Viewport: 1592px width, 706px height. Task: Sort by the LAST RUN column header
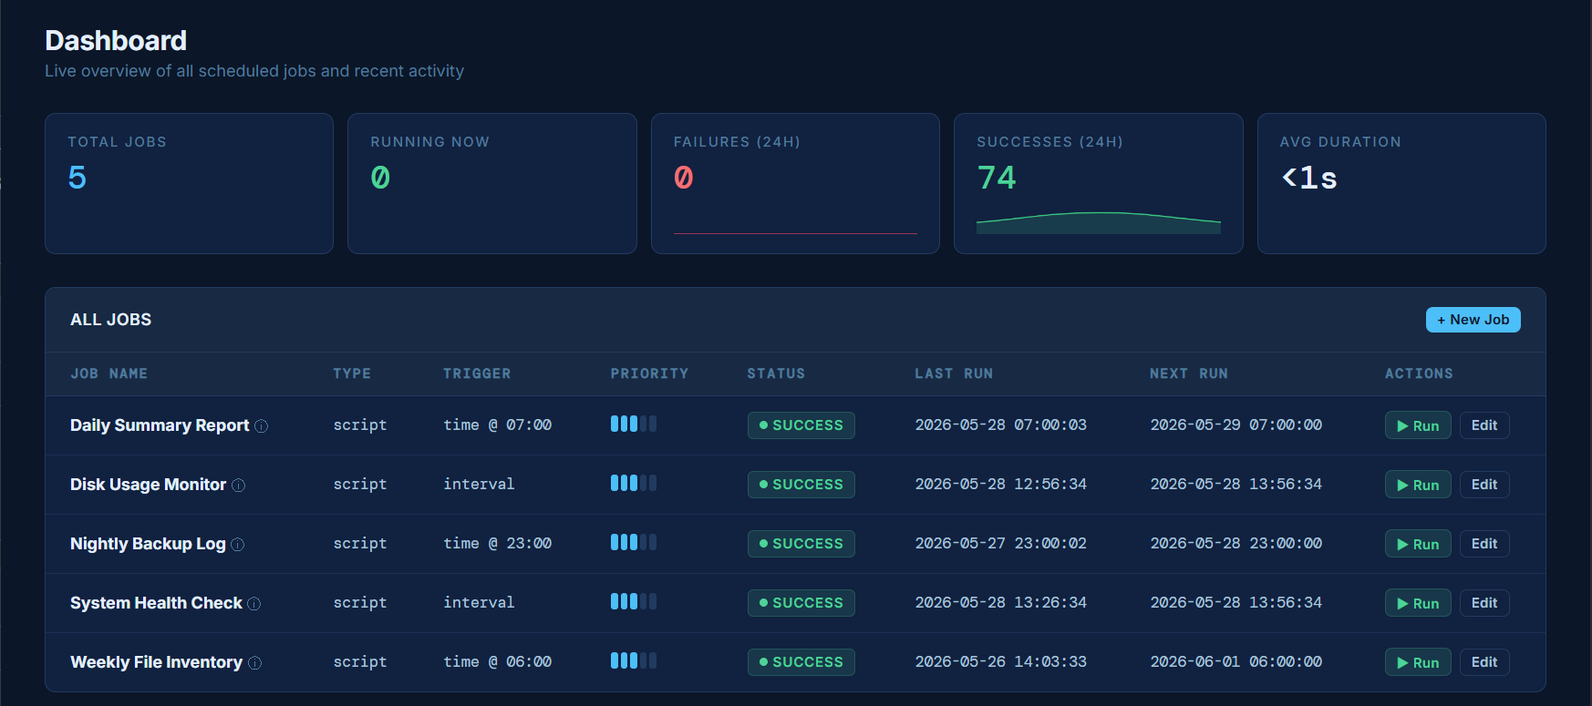[x=954, y=373]
